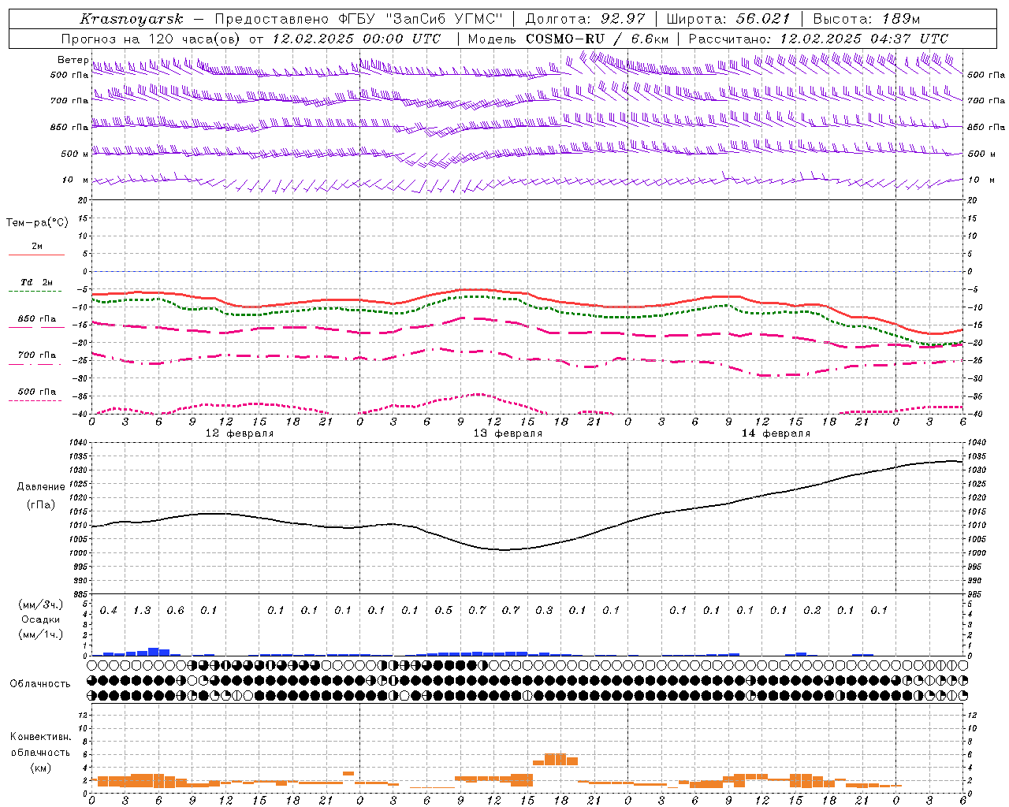This screenshot has height=807, width=1009.
Task: Click the 0.3 precipitation value
Action: tap(544, 611)
